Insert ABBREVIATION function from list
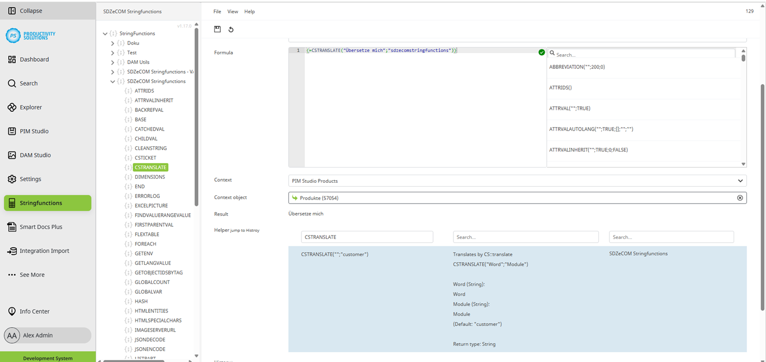Screen dimensions: 766x362 click(x=577, y=67)
